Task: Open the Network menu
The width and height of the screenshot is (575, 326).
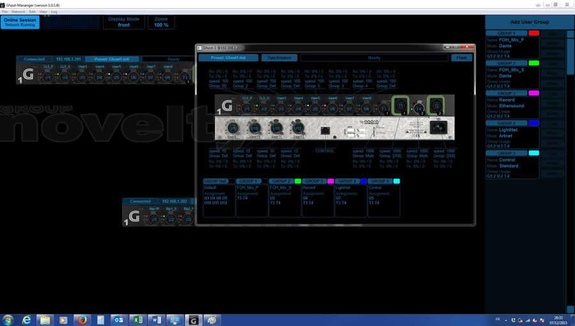Action: 19,12
